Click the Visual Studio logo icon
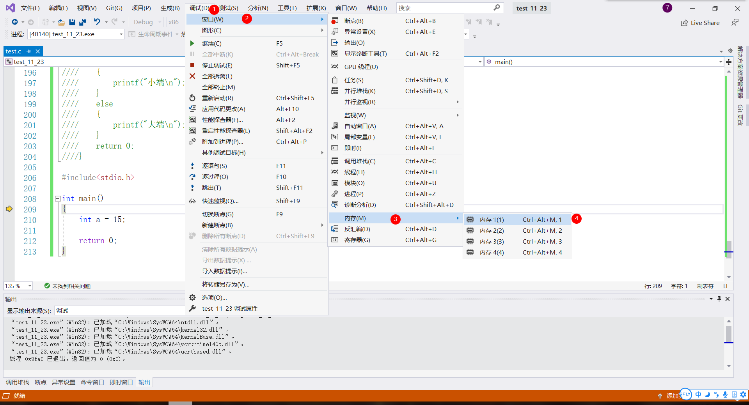The width and height of the screenshot is (749, 405). (x=11, y=8)
